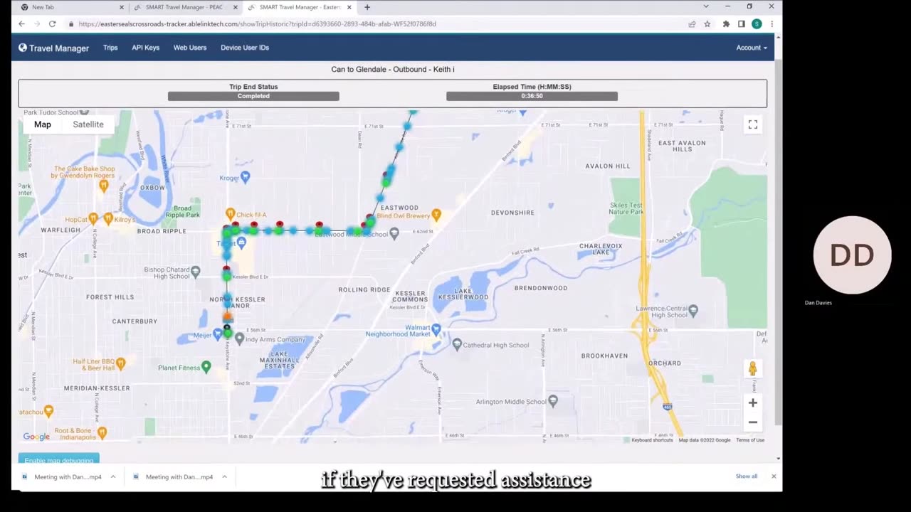Click the Skiles Test Nature Park label
911x512 pixels.
click(626, 208)
